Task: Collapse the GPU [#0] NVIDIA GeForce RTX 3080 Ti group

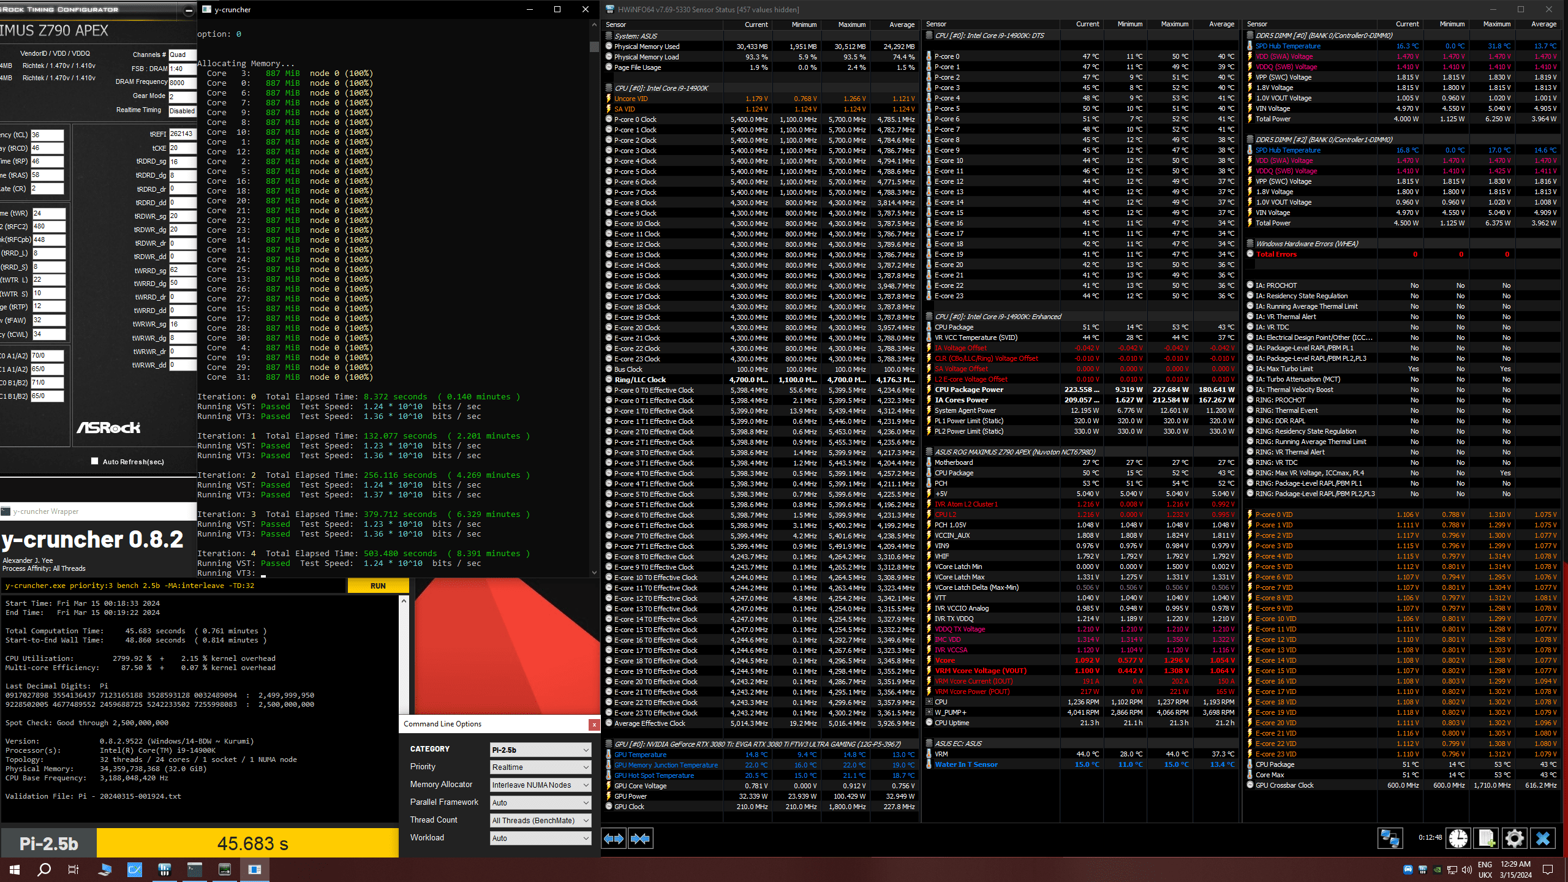Action: (x=609, y=744)
